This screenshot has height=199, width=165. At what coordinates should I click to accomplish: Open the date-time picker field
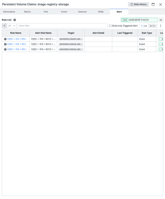tap(143, 20)
